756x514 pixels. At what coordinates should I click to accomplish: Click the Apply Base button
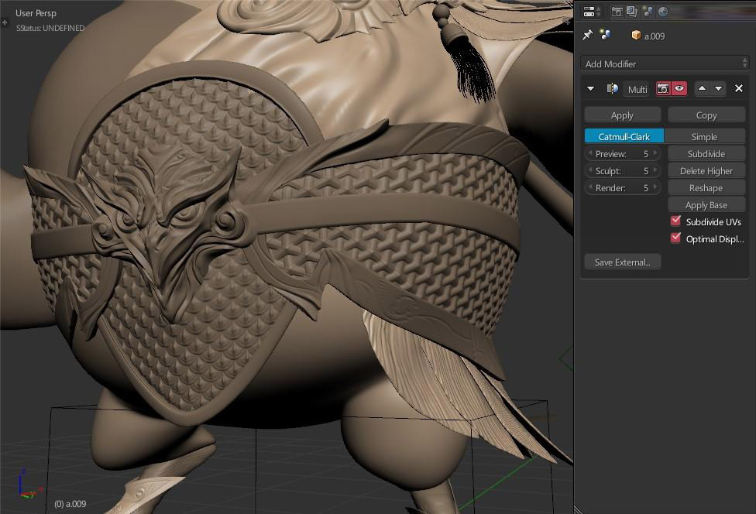tap(706, 204)
